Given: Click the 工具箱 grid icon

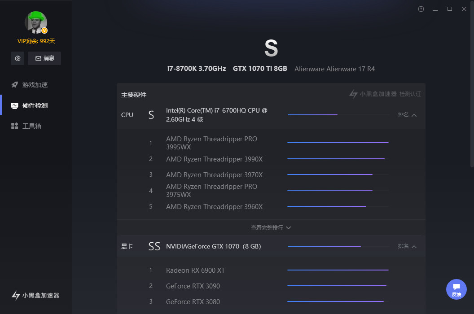Looking at the screenshot, I should tap(15, 126).
